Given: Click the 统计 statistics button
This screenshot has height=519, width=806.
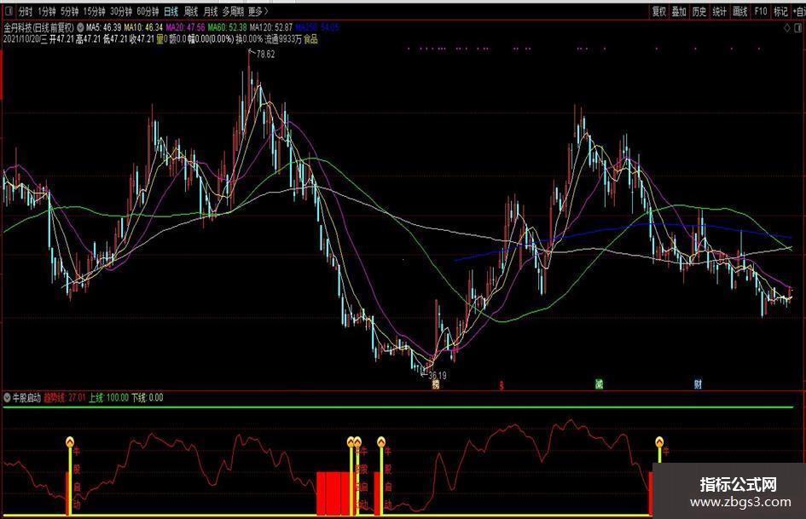Looking at the screenshot, I should [x=719, y=12].
